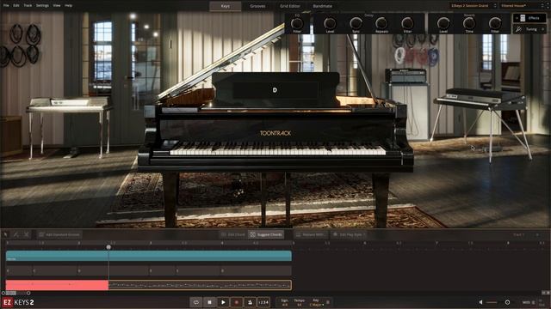
Task: Open the Edit menu
Action: point(16,6)
